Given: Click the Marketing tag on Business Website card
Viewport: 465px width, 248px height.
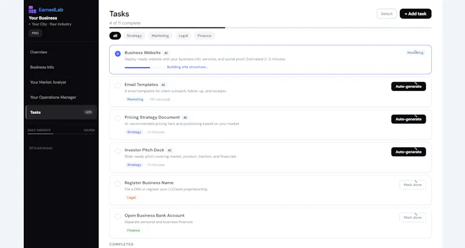Looking at the screenshot, I should 415,52.
